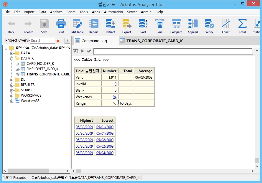Open the Compare command
262x183 pixels.
176,26
